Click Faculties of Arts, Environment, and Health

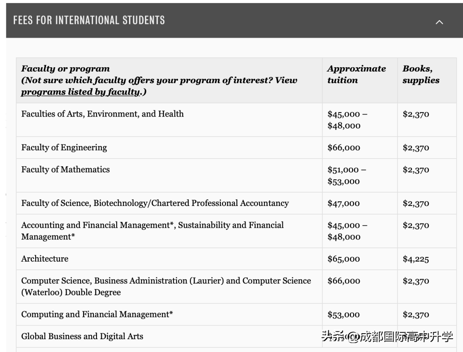[x=102, y=114]
